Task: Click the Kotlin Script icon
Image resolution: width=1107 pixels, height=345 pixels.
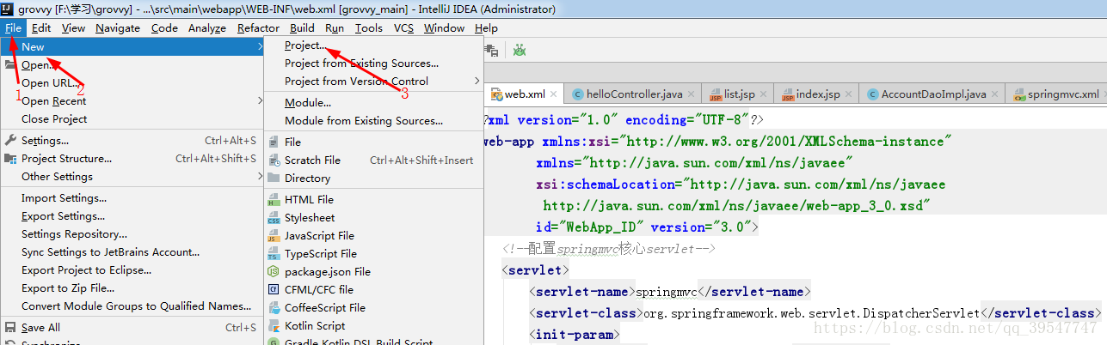Action: pyautogui.click(x=274, y=326)
